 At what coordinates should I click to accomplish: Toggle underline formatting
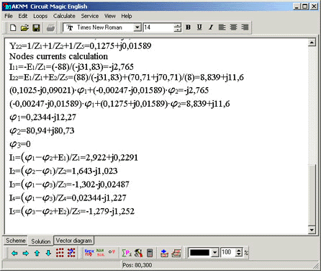pyautogui.click(x=199, y=27)
